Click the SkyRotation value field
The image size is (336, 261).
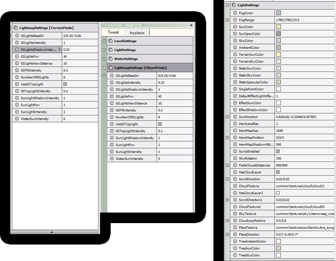(304, 159)
